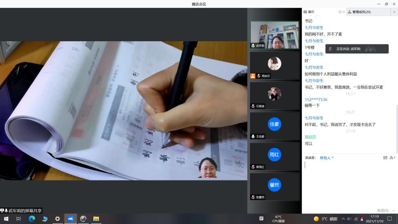This screenshot has width=398, height=224.
Task: Launch Microsoft Edge from the taskbar
Action: point(32,219)
